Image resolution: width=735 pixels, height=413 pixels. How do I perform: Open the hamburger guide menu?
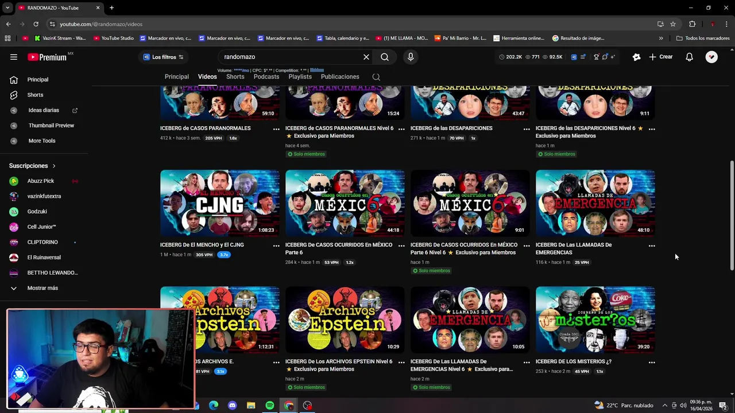(x=14, y=57)
